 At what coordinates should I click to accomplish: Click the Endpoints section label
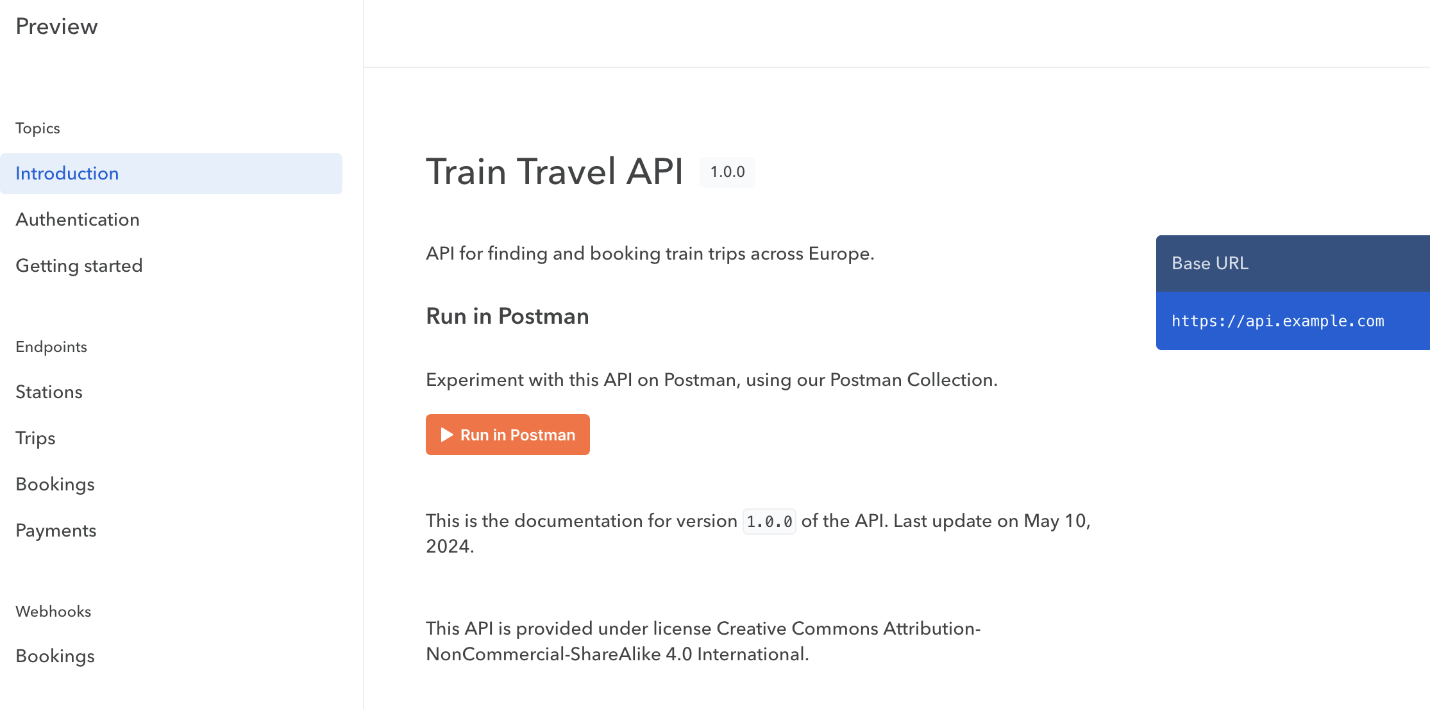(51, 346)
